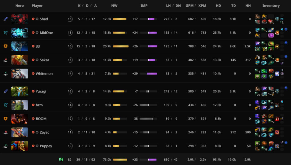This screenshot has height=165, width=291.
Task: Select bzm's hero portrait
Action: point(20,105)
